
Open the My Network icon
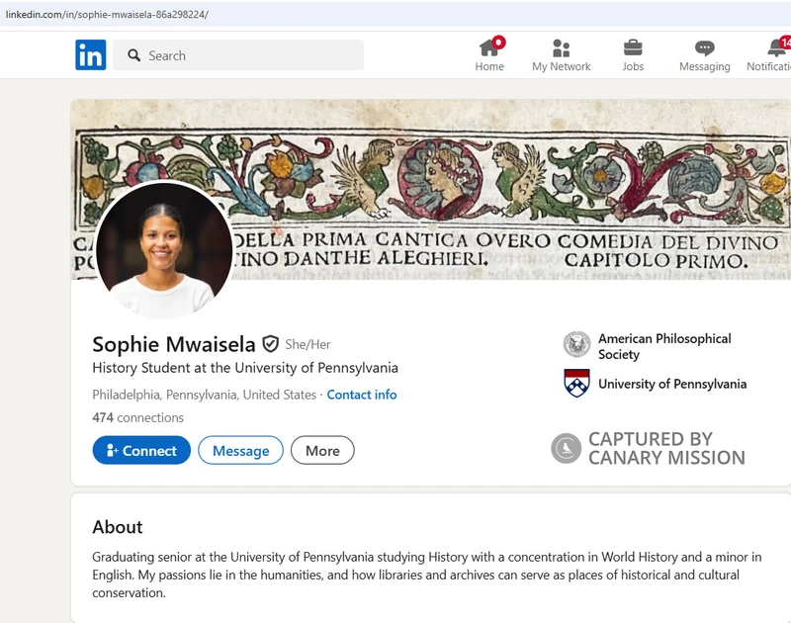tap(561, 47)
